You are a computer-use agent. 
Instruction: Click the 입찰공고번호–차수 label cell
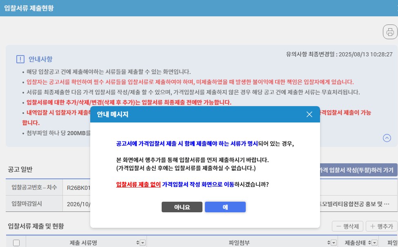click(x=34, y=187)
